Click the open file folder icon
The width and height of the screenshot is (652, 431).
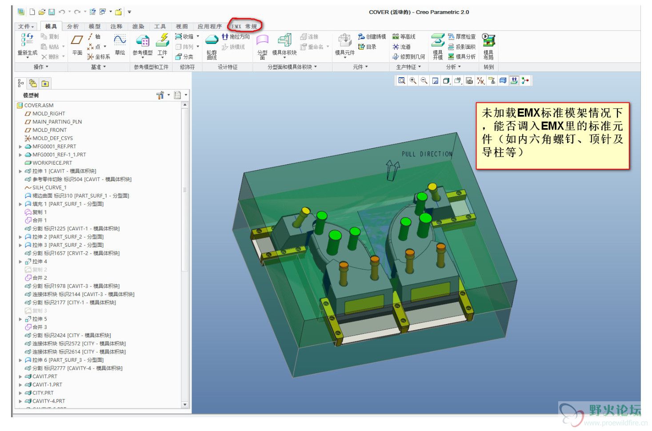click(x=42, y=12)
